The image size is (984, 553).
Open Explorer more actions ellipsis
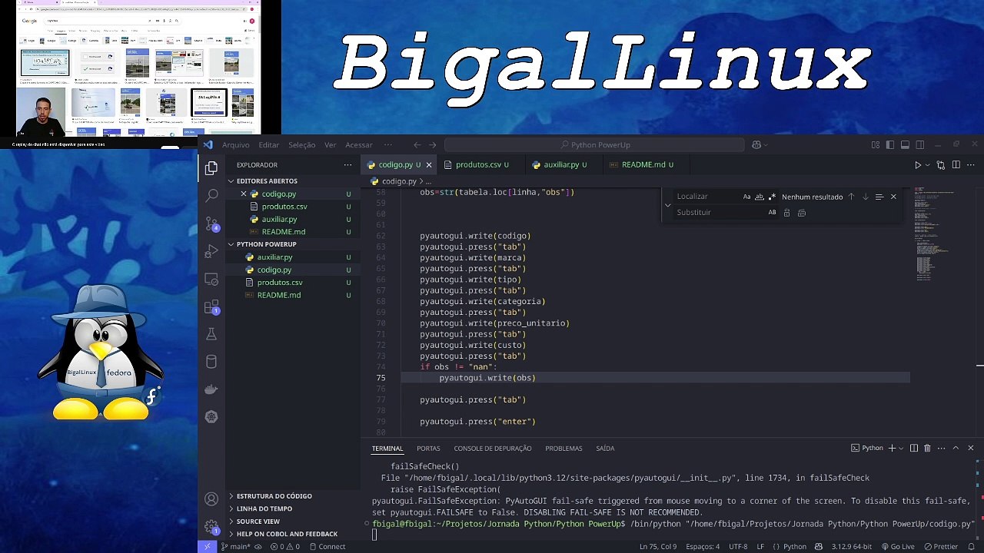click(347, 165)
